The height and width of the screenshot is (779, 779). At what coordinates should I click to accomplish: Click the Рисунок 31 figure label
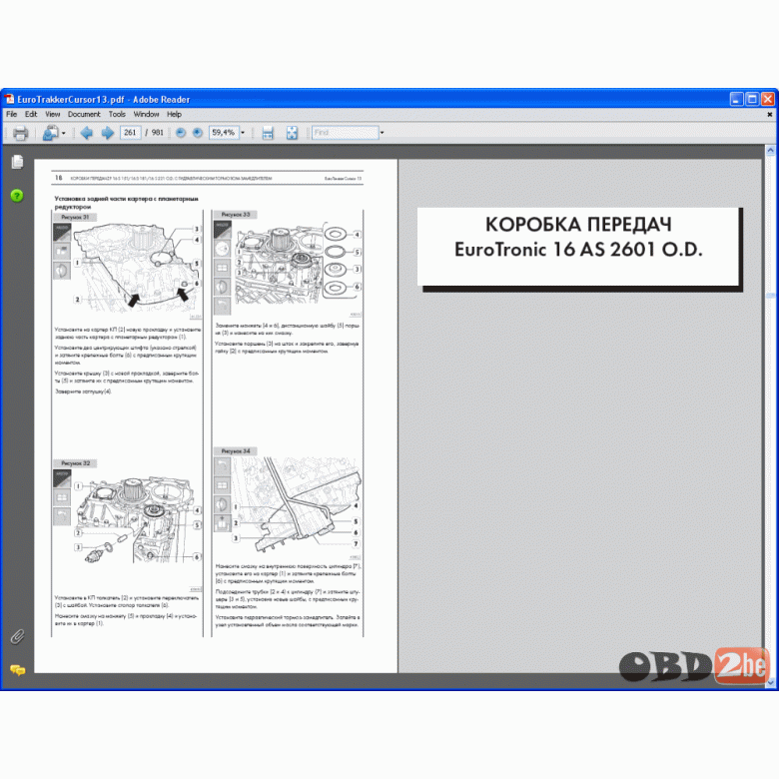(x=75, y=217)
